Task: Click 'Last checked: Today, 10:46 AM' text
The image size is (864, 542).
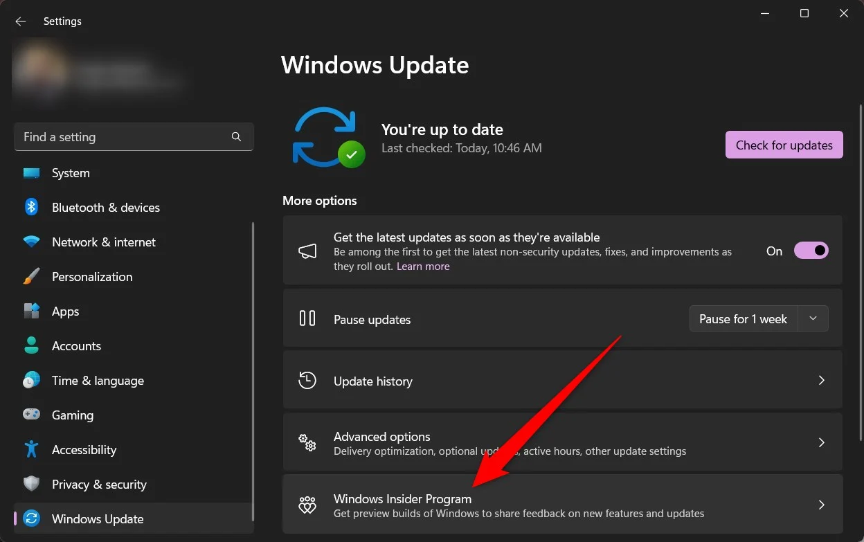Action: [x=462, y=148]
